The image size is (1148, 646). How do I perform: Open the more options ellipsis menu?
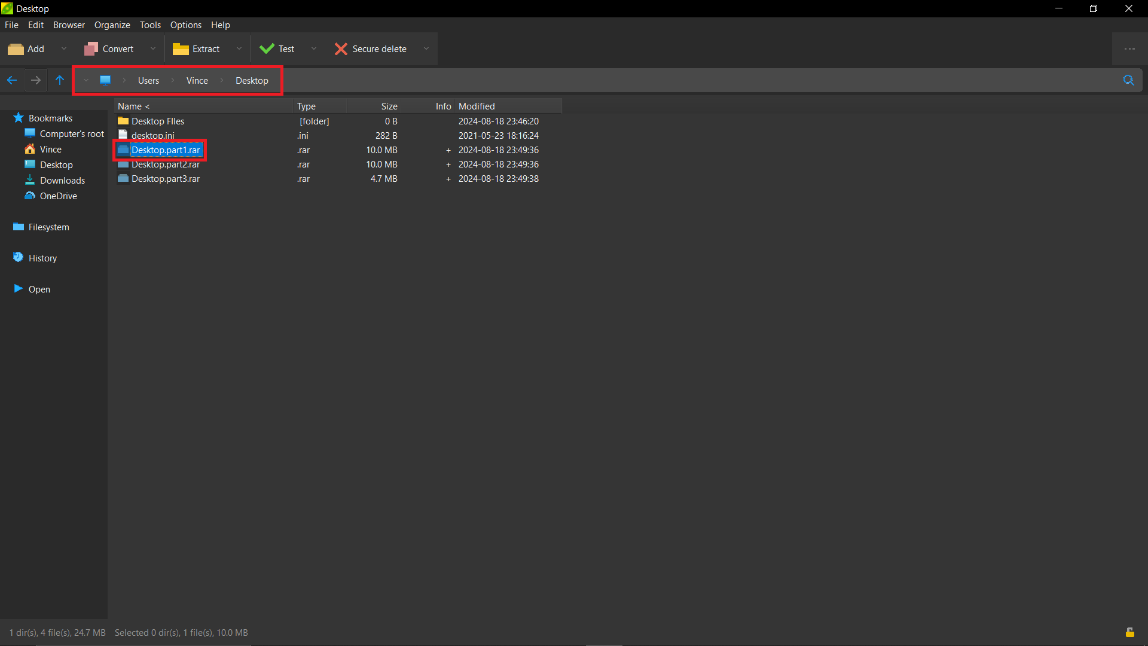coord(1130,48)
